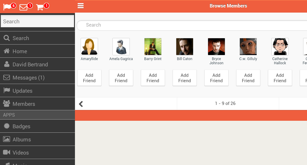Click the previous page chevron arrow
Viewport: 307px width, 165px height.
pos(81,104)
